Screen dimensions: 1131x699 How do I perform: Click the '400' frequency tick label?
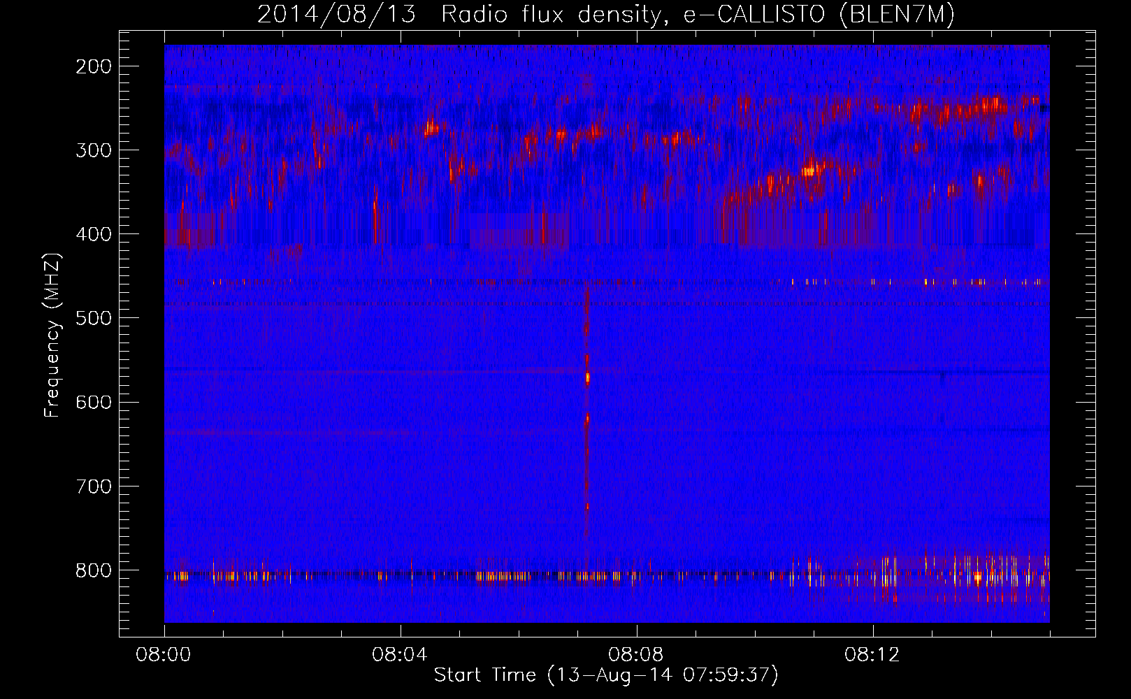94,234
